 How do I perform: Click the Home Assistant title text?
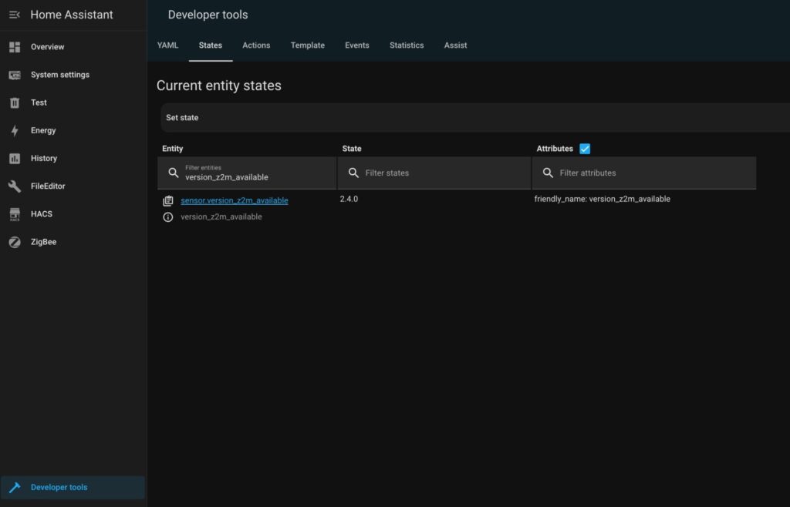(72, 15)
